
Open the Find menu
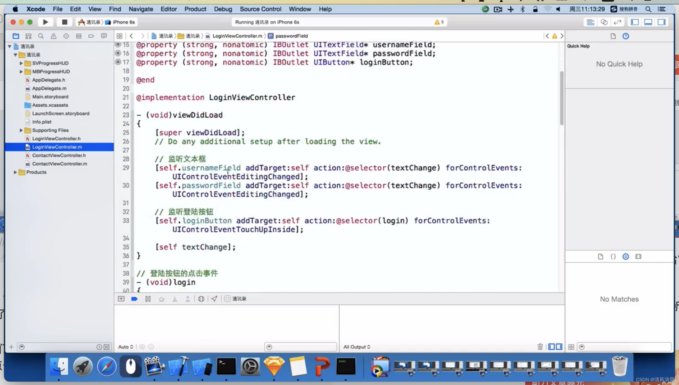point(115,9)
